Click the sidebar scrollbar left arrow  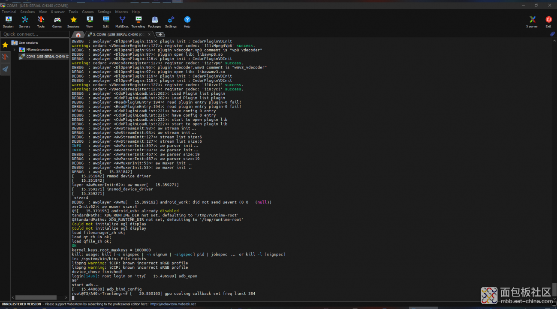click(13, 297)
